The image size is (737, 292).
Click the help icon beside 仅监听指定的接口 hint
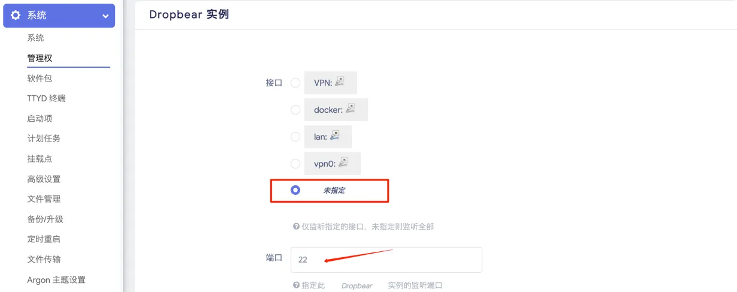pos(296,227)
